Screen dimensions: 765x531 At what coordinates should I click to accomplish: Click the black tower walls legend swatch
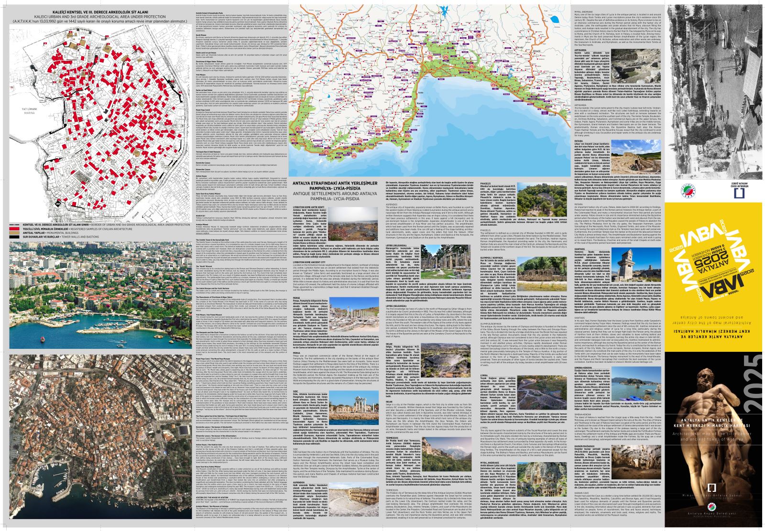point(15,236)
